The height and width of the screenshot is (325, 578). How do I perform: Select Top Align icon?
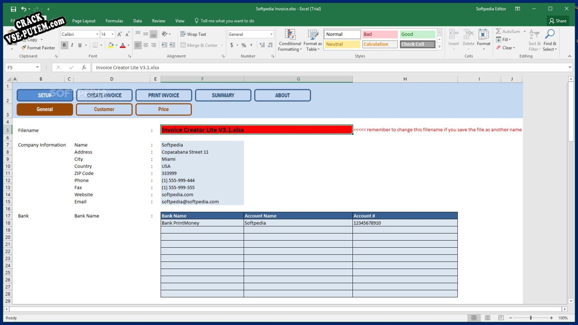click(138, 34)
